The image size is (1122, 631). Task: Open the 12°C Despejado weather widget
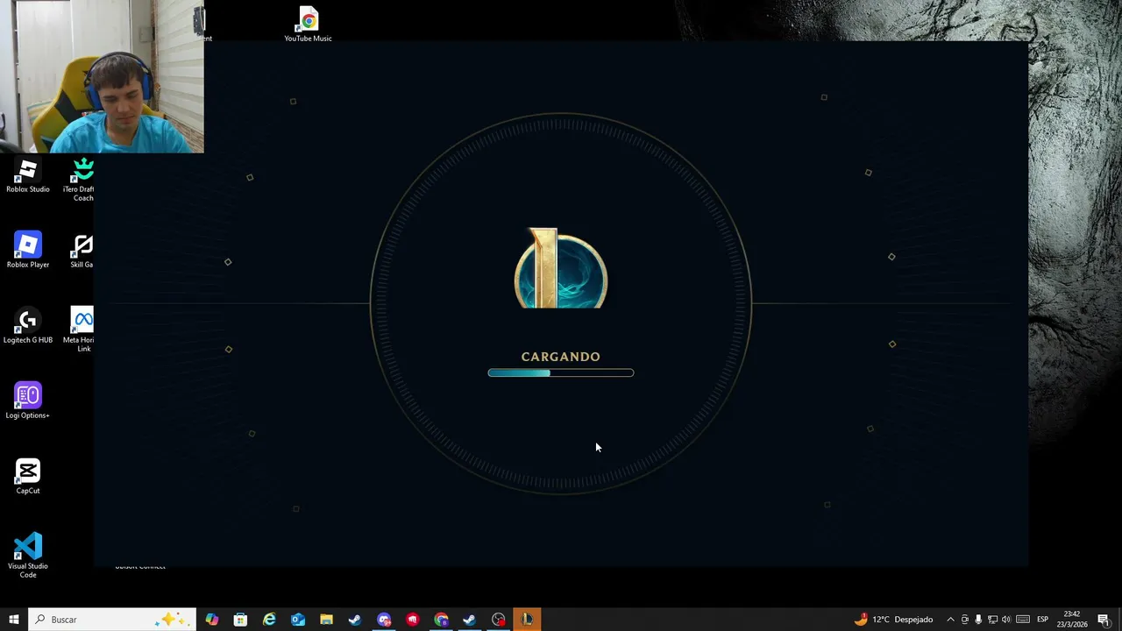click(x=893, y=620)
